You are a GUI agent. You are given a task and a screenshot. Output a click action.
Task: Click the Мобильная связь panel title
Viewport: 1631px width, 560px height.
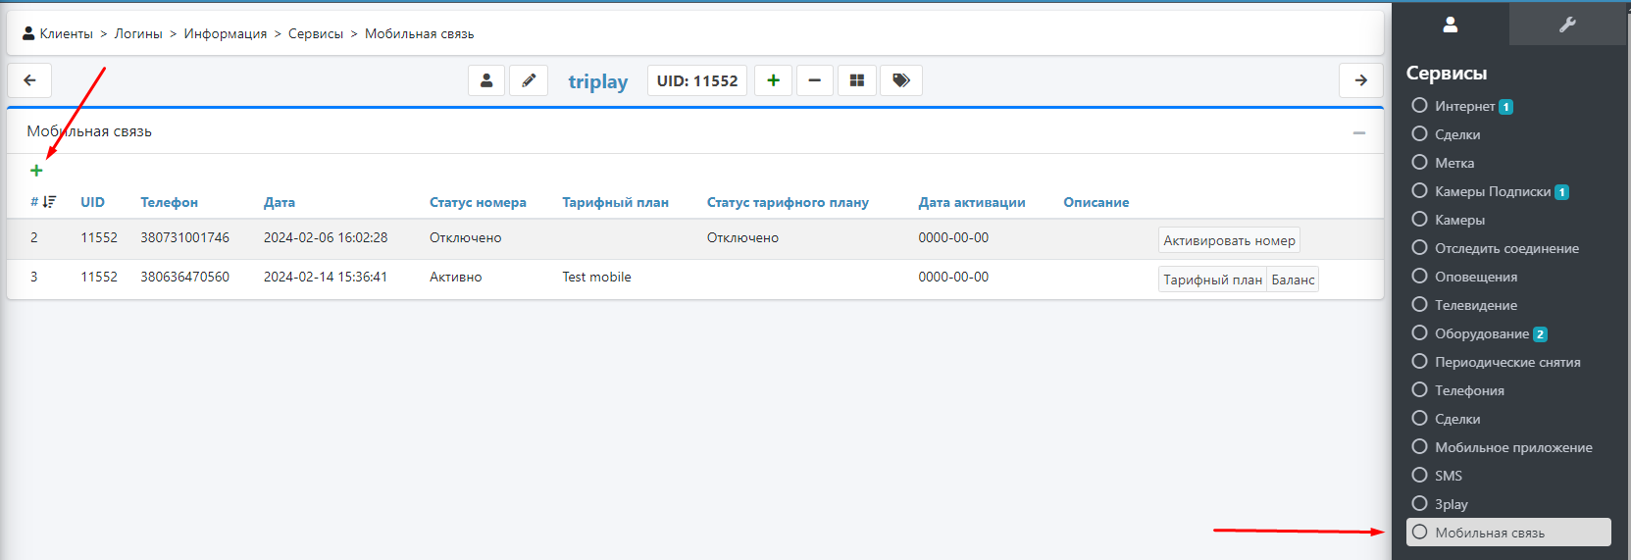coord(89,131)
